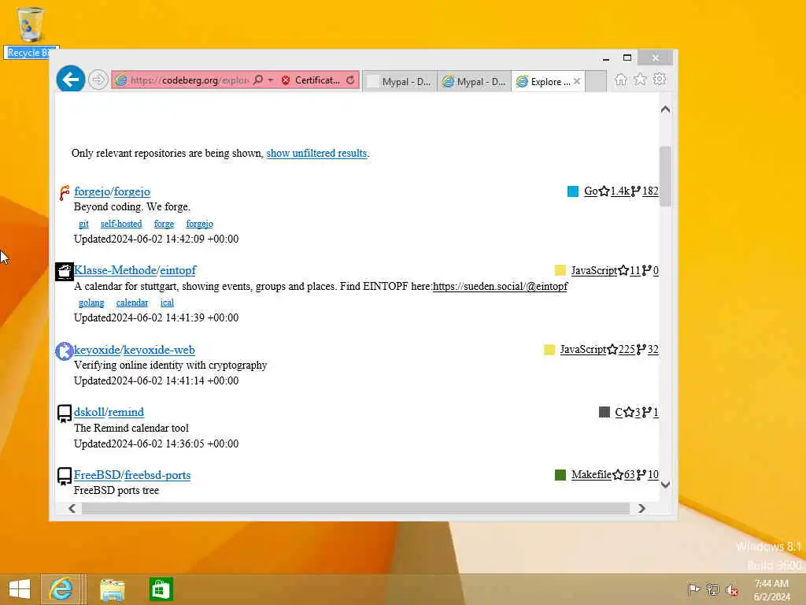806x605 pixels.
Task: Open the sueden.social/@eintopf link
Action: (500, 286)
